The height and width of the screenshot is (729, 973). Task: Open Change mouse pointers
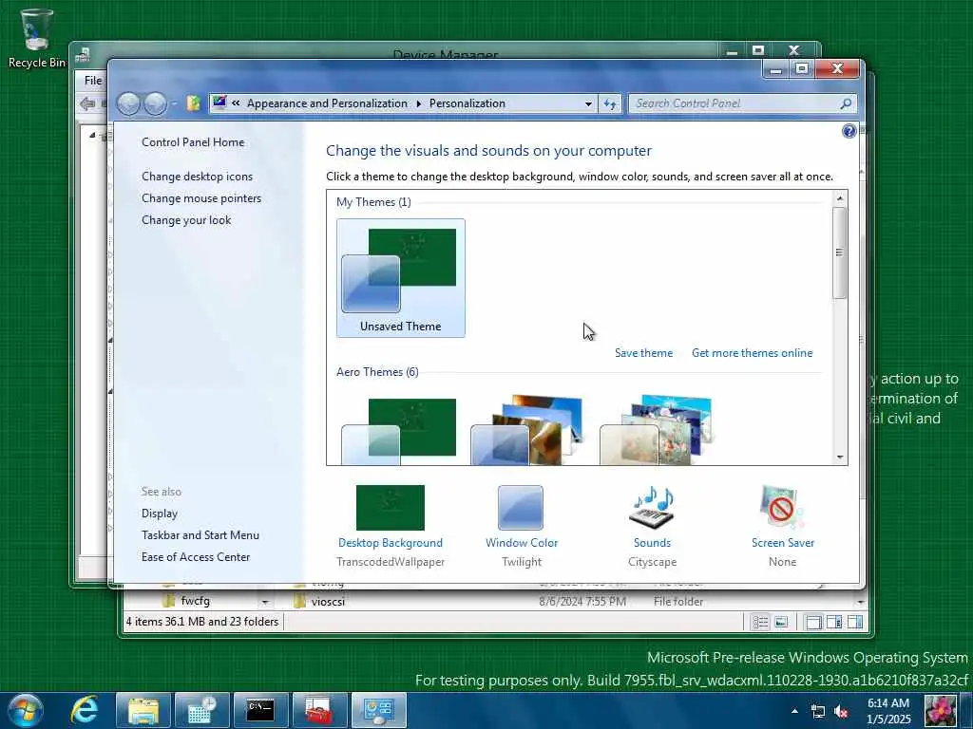click(x=201, y=197)
